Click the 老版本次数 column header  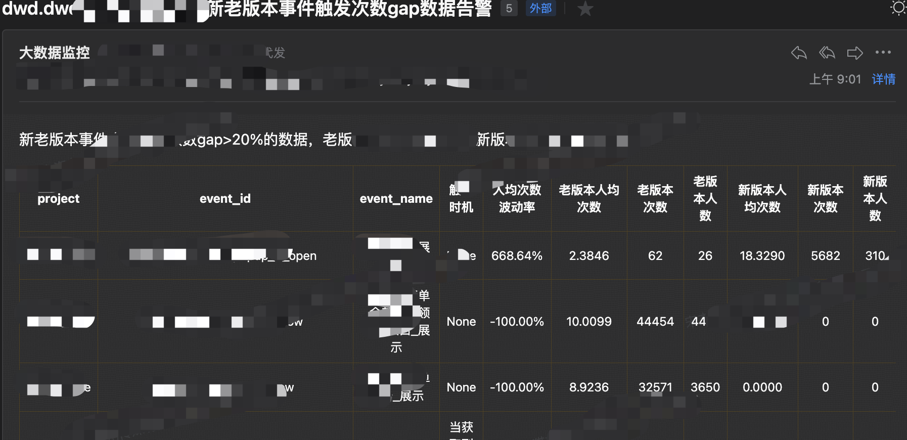[x=655, y=198]
